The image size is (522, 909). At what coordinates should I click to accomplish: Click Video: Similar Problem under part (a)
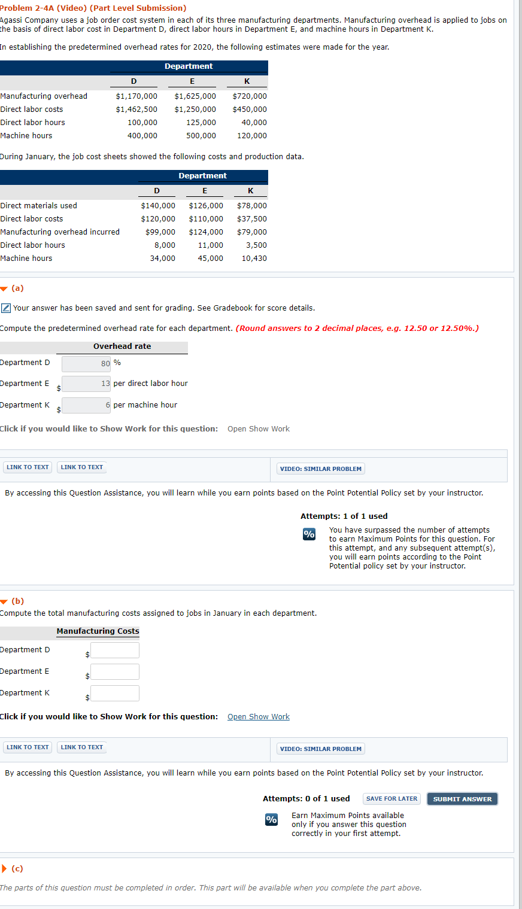click(320, 469)
